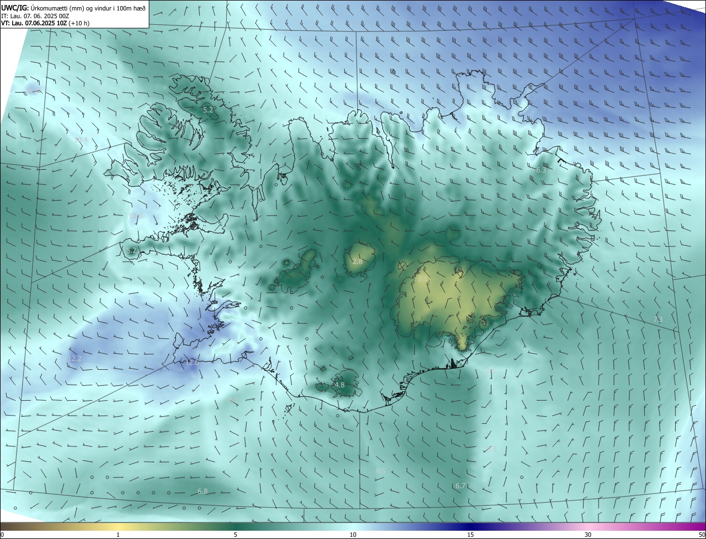
Task: Click the "30" tick on the color scale
Action: click(588, 535)
